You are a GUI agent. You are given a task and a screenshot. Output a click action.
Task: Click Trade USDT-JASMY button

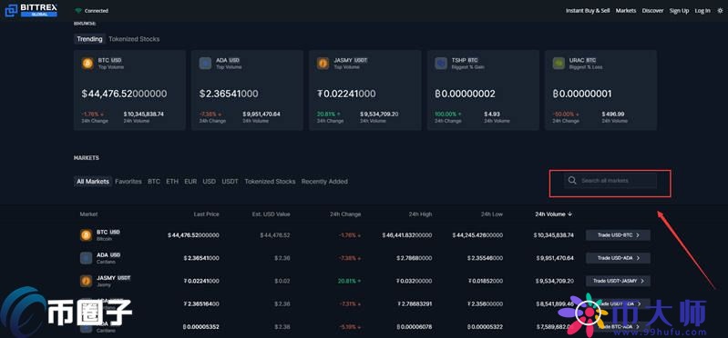618,281
